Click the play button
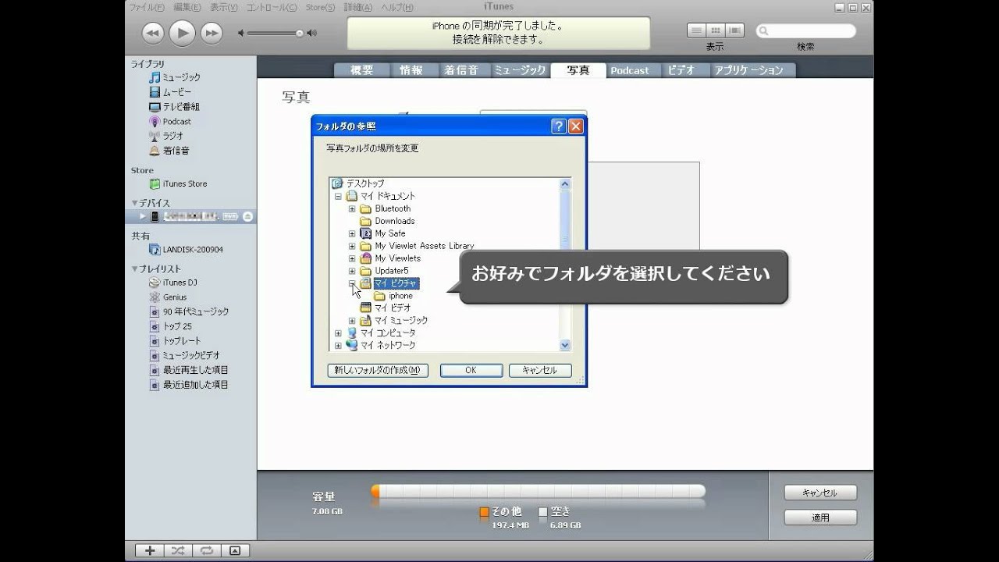Image resolution: width=999 pixels, height=562 pixels. pyautogui.click(x=182, y=33)
